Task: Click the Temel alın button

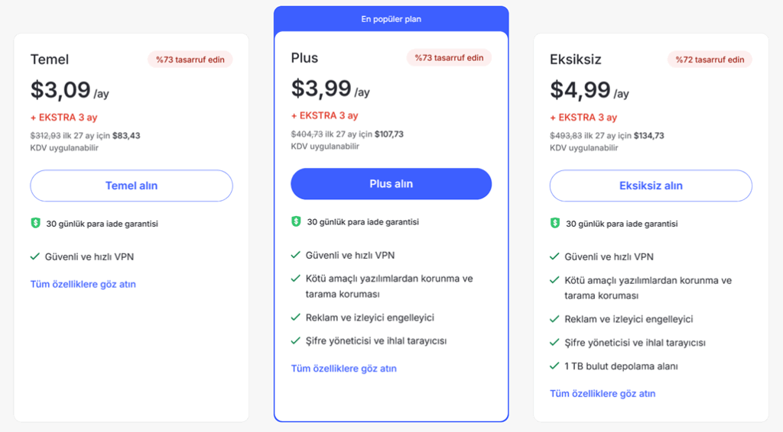Action: (132, 185)
